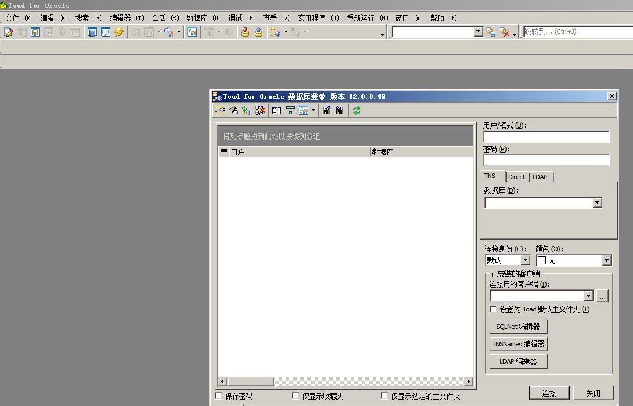Open the 编辑器 menu

coord(126,18)
